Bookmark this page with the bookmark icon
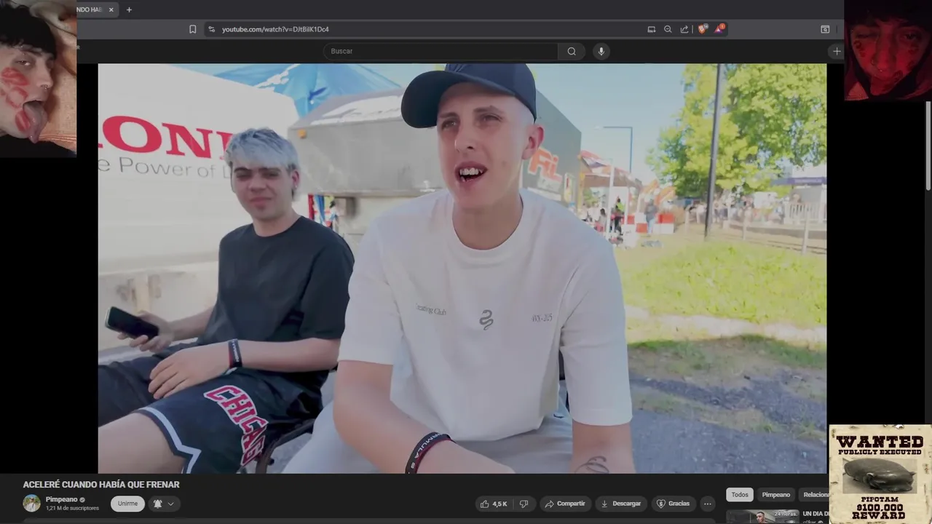 pyautogui.click(x=192, y=29)
